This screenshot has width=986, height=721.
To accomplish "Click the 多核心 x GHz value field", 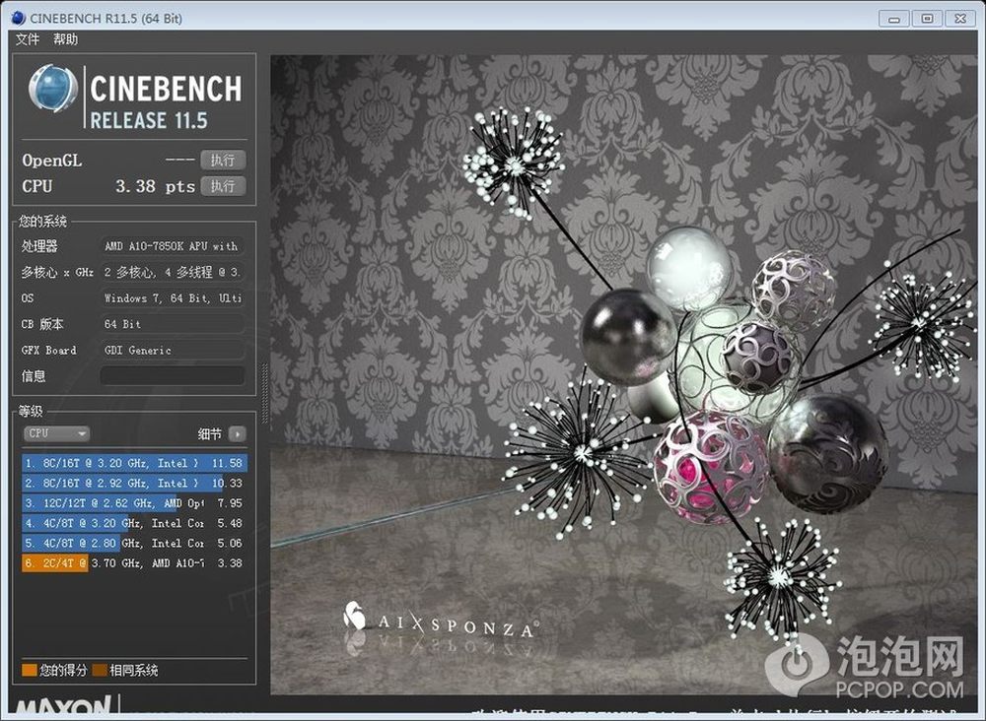I will [172, 273].
